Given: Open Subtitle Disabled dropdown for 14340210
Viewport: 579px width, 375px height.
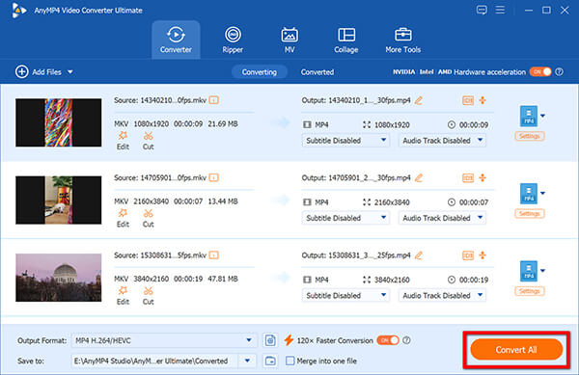Looking at the screenshot, I should tap(345, 141).
